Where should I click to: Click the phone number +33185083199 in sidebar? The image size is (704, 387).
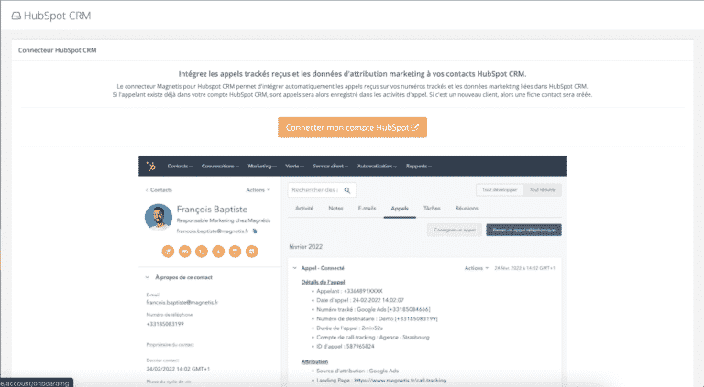pyautogui.click(x=165, y=324)
